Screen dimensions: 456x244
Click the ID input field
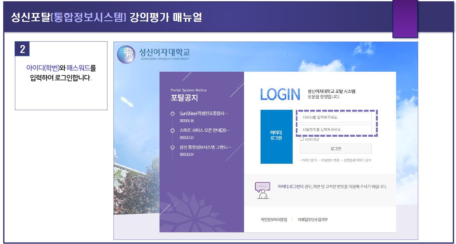pyautogui.click(x=335, y=117)
